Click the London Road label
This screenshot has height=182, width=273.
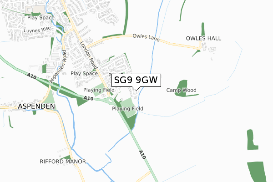pos(89,55)
